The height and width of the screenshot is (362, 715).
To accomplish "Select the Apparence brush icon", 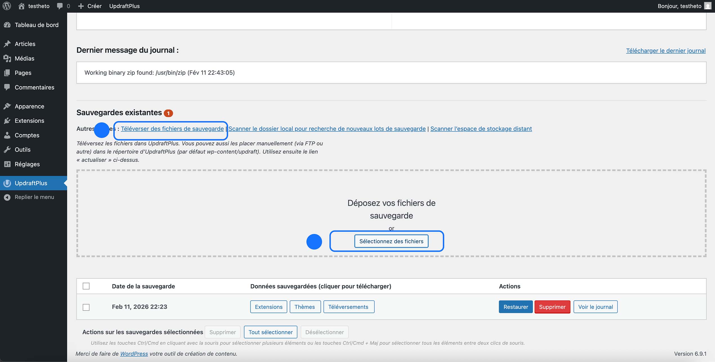I will [7, 106].
